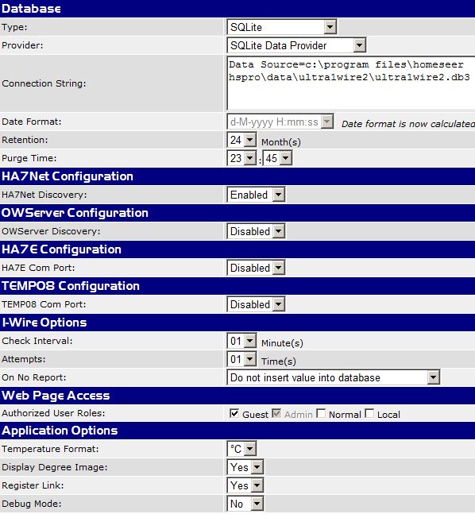
Task: Click the Application Options section header
Action: coord(237,431)
